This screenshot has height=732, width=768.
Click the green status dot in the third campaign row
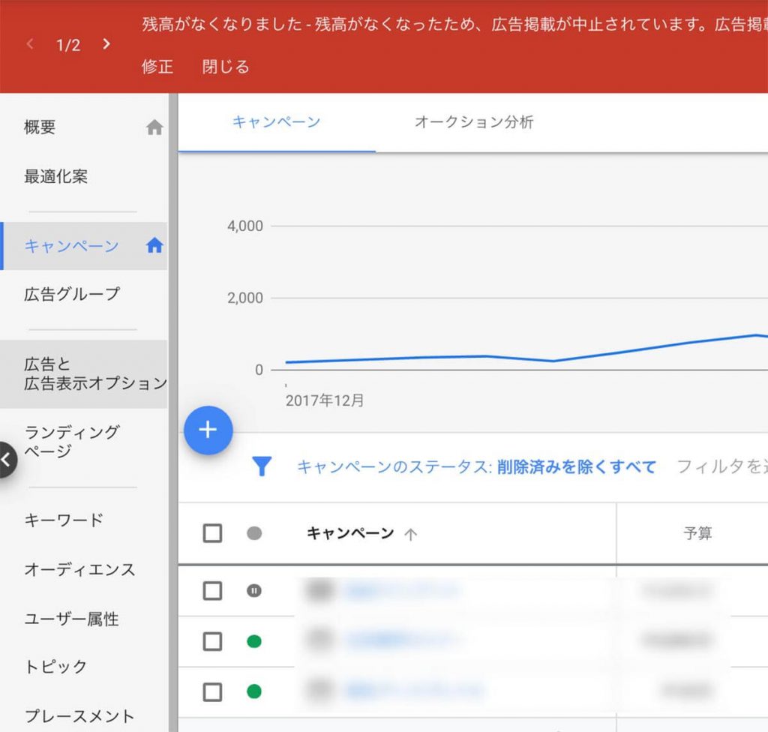(x=254, y=691)
